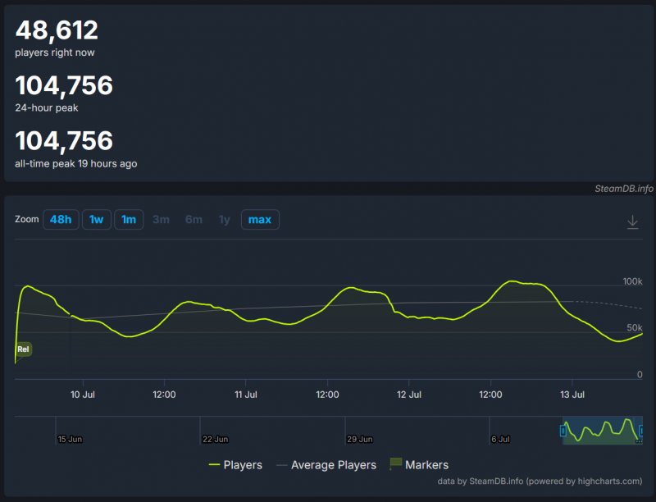Image resolution: width=656 pixels, height=502 pixels.
Task: Select the 1w zoom range
Action: tap(96, 220)
